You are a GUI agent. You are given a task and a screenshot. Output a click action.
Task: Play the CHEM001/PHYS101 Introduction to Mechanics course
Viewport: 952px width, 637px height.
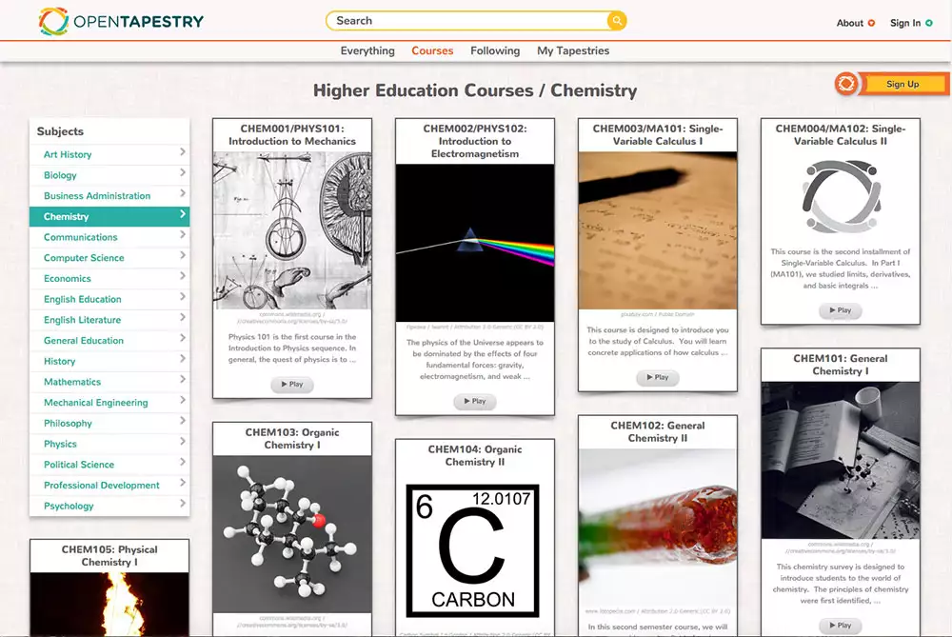[292, 385]
